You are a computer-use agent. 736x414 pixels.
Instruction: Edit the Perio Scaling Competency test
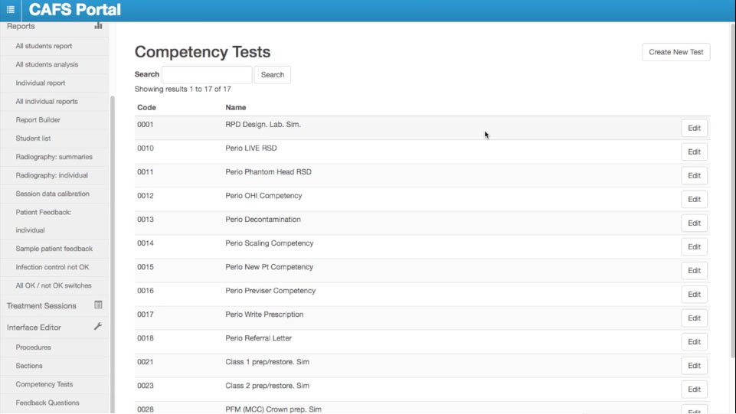694,247
